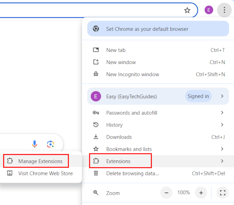This screenshot has height=205, width=234.
Task: Open Downloads from the Chrome menu
Action: click(x=119, y=137)
